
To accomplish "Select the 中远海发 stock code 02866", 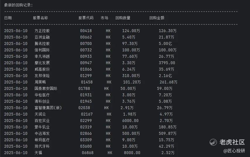I will (86, 133).
